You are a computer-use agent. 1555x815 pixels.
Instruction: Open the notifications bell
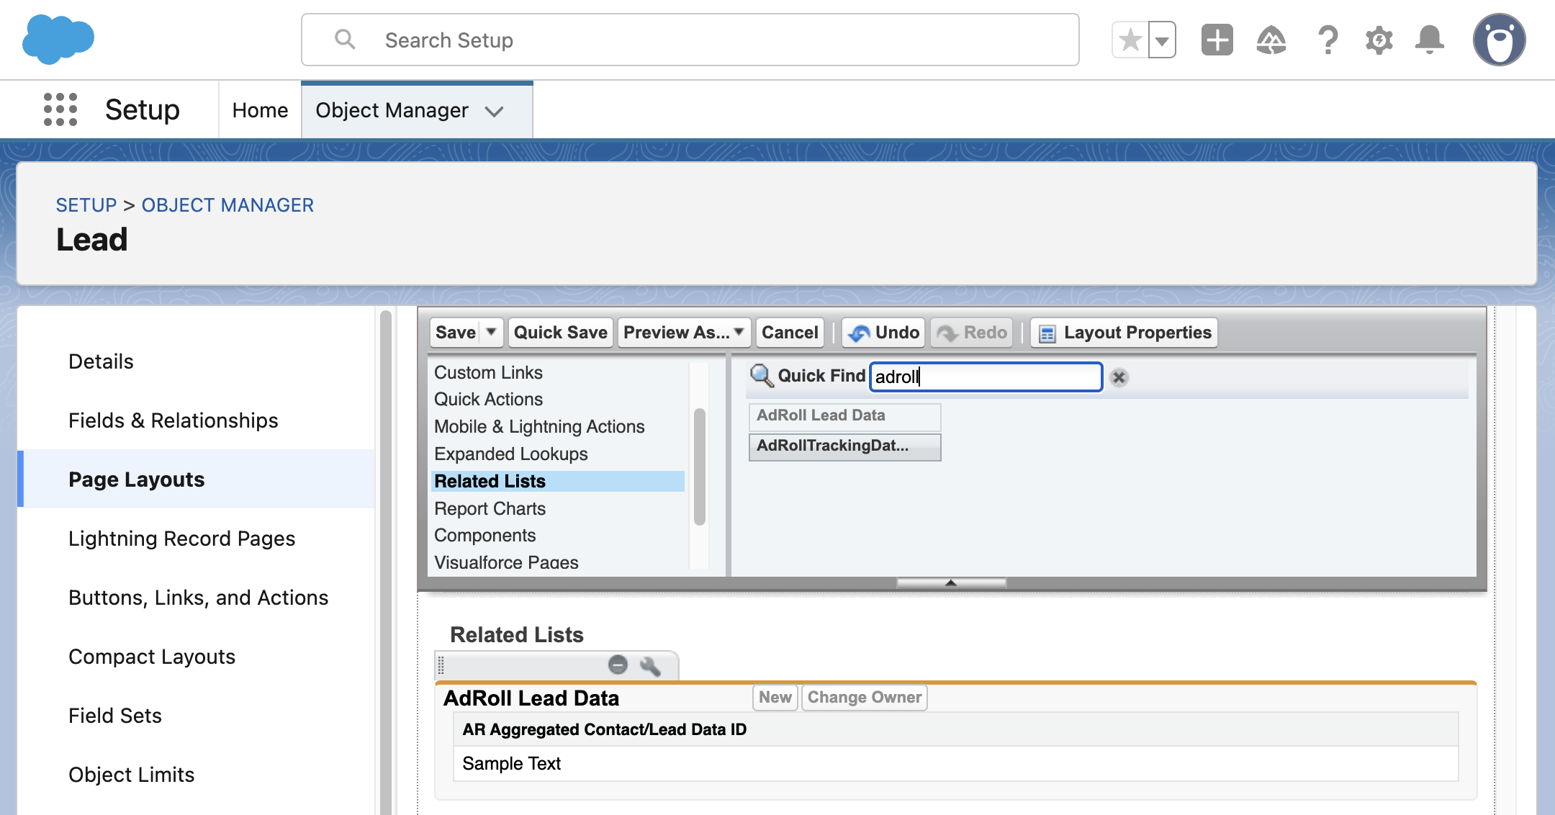coord(1430,40)
